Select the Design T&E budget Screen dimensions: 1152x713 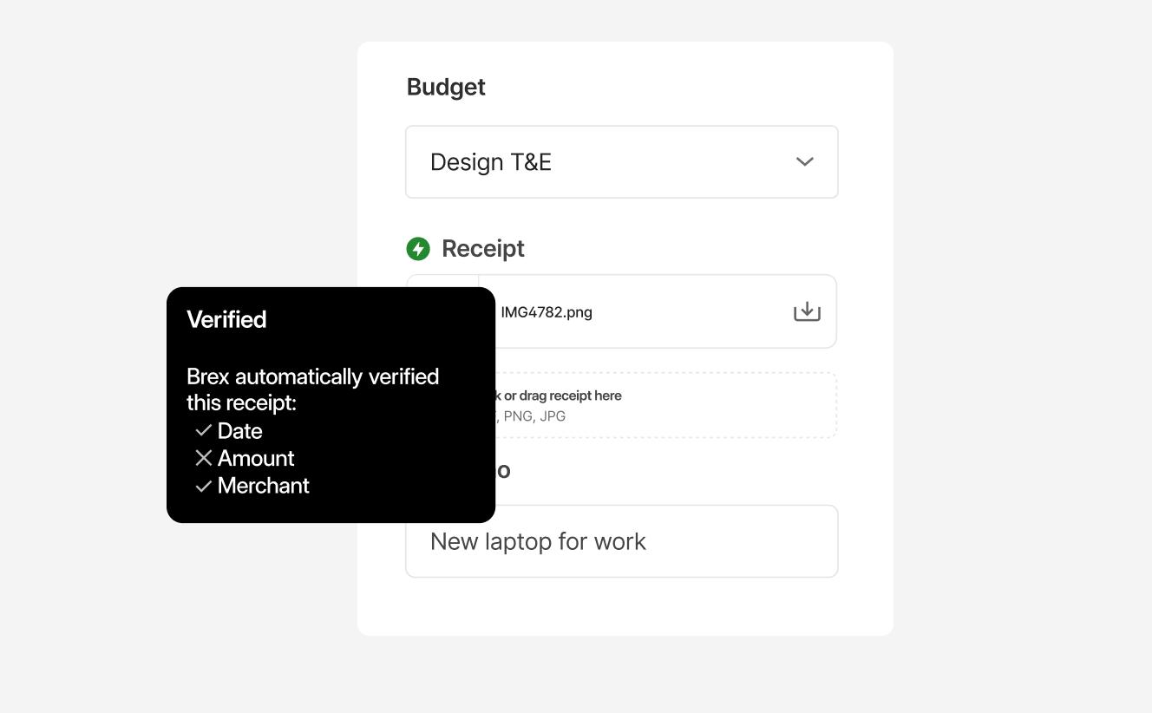tap(491, 161)
